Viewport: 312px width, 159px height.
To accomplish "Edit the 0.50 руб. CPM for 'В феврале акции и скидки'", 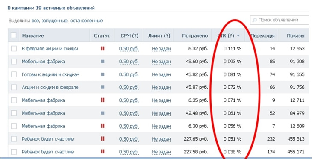I will (x=129, y=49).
